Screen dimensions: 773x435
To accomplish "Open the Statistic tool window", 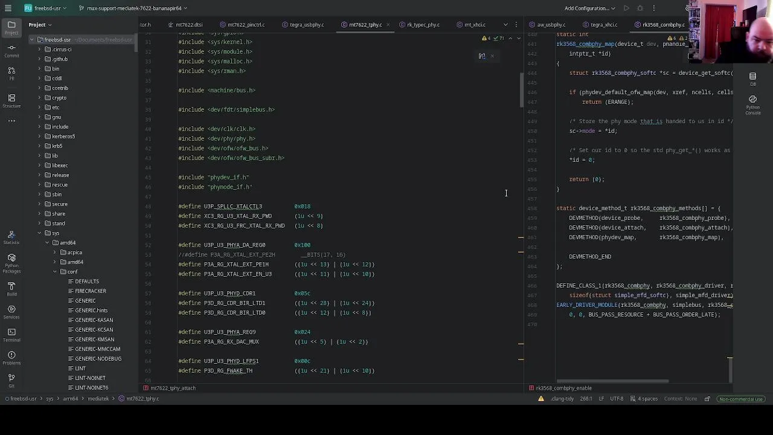I will pyautogui.click(x=11, y=237).
